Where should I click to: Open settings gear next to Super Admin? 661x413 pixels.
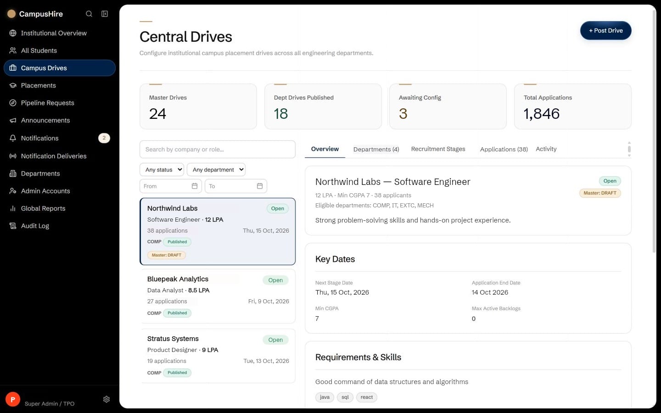(x=106, y=399)
